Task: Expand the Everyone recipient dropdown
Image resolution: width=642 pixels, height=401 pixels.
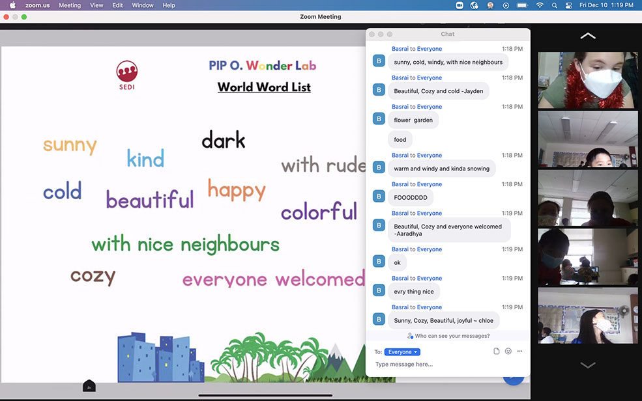Action: click(x=402, y=352)
